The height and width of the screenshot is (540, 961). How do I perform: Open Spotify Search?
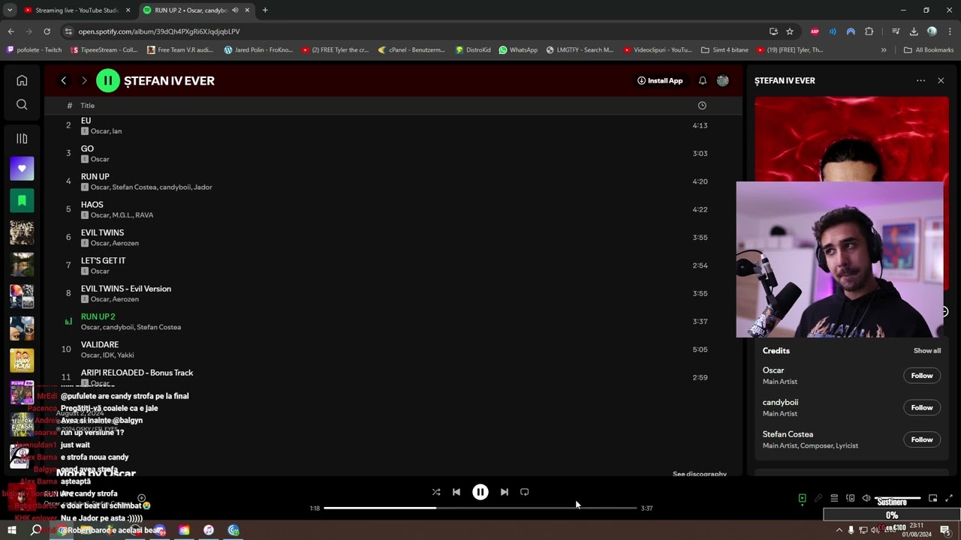click(x=22, y=105)
